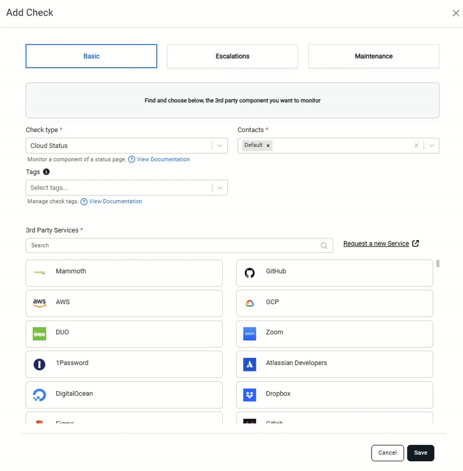Select the Dropbox logo icon
Screen dimensions: 463x471
click(249, 395)
